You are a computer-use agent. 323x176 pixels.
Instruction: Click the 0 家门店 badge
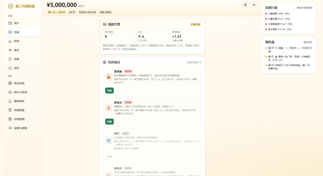(x=196, y=24)
